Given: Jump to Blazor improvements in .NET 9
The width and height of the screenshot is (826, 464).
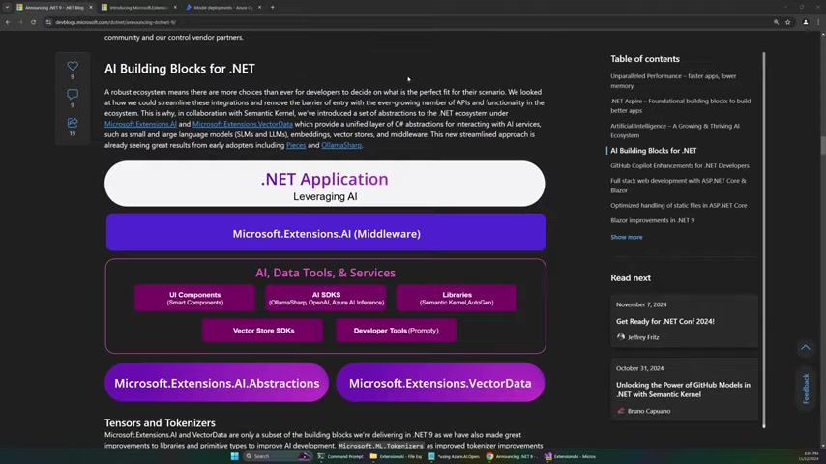Looking at the screenshot, I should pos(652,220).
